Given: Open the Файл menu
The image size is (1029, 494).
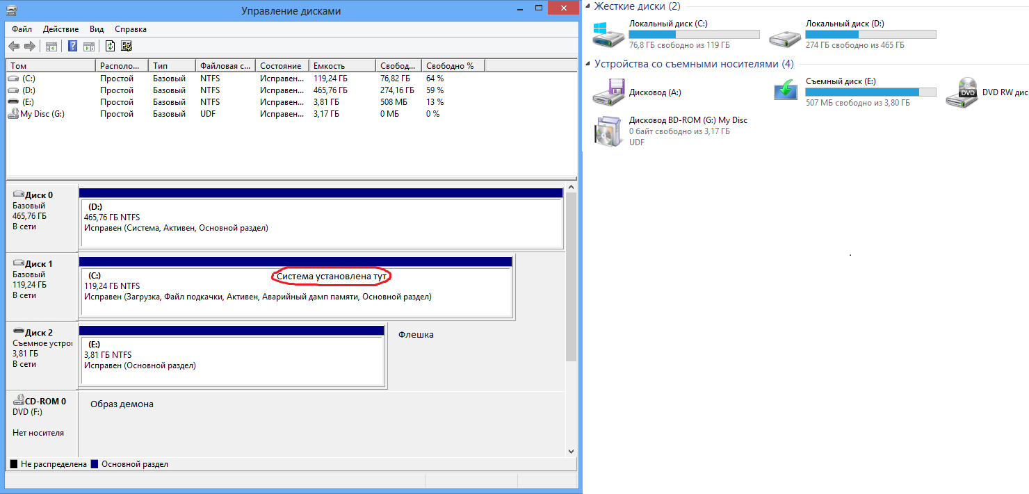Looking at the screenshot, I should coord(22,29).
